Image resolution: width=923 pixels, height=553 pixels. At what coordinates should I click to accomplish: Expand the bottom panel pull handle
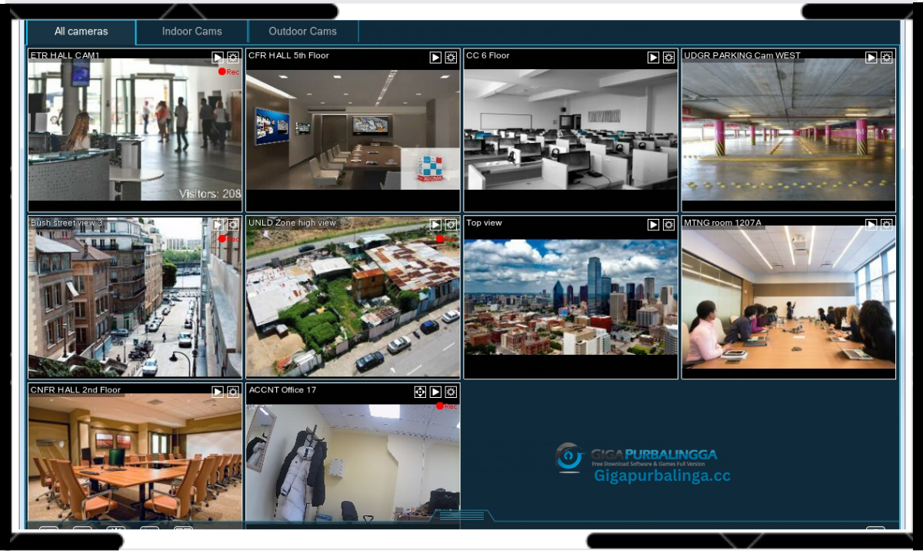click(461, 516)
